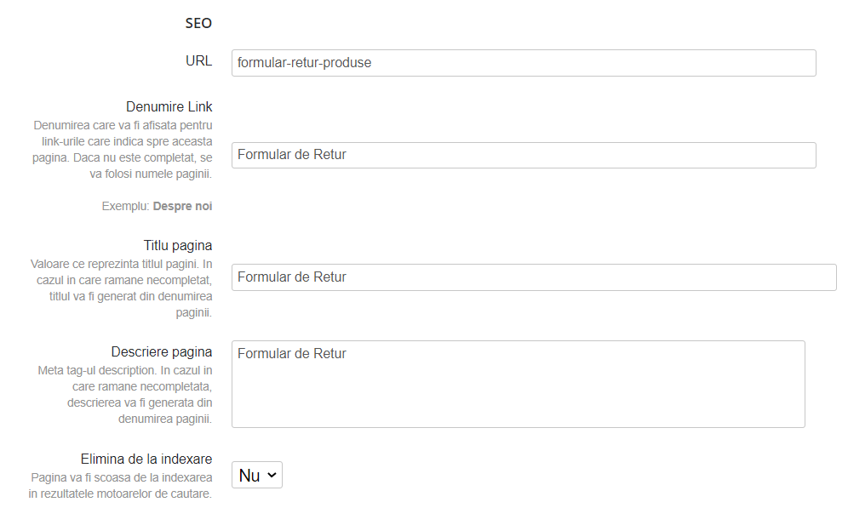Click the URL field label
The width and height of the screenshot is (848, 525).
point(198,61)
